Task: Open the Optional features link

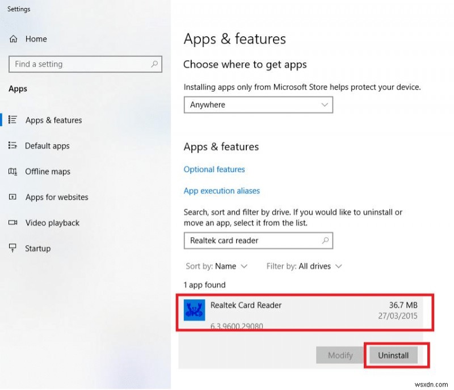Action: point(215,169)
